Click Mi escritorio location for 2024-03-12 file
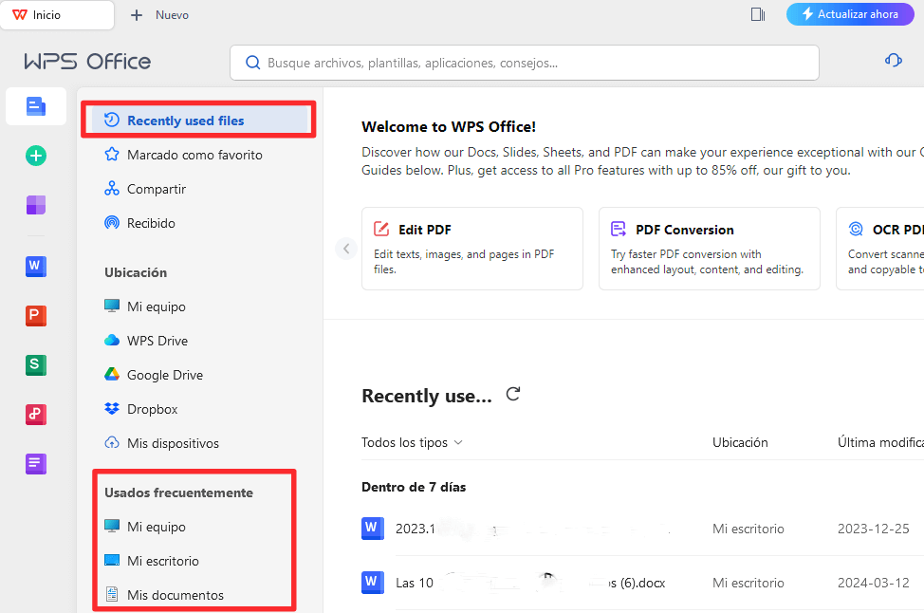 [x=748, y=583]
